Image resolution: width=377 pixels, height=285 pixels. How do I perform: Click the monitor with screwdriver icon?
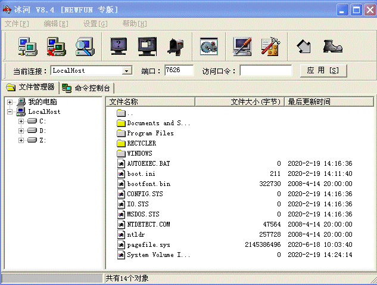242,47
